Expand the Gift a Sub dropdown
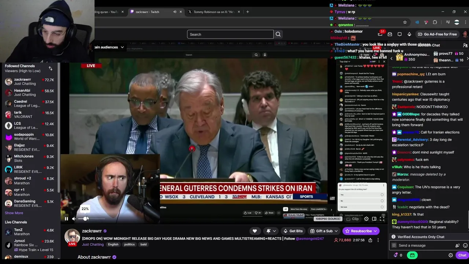The image size is (469, 264). click(324, 231)
